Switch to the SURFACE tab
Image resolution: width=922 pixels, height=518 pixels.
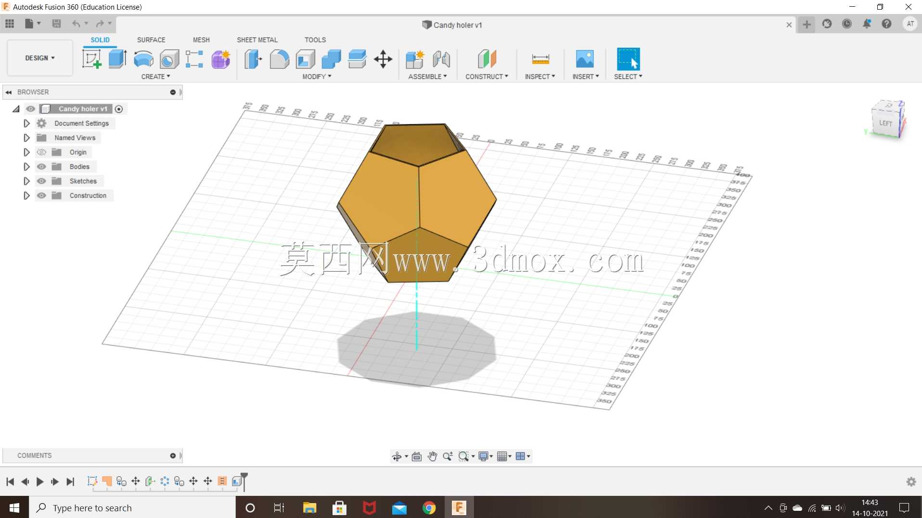(151, 40)
